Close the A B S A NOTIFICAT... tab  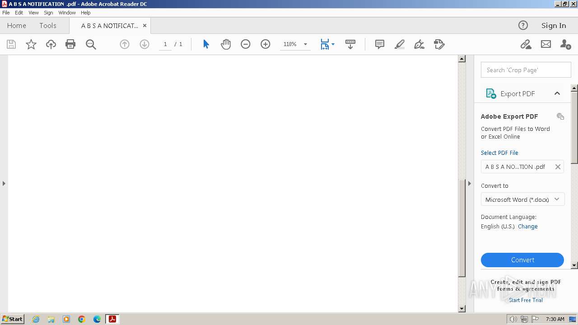(x=144, y=26)
